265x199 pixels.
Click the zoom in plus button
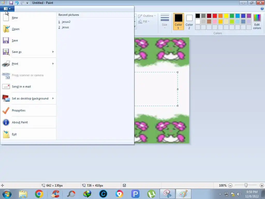tap(262, 186)
